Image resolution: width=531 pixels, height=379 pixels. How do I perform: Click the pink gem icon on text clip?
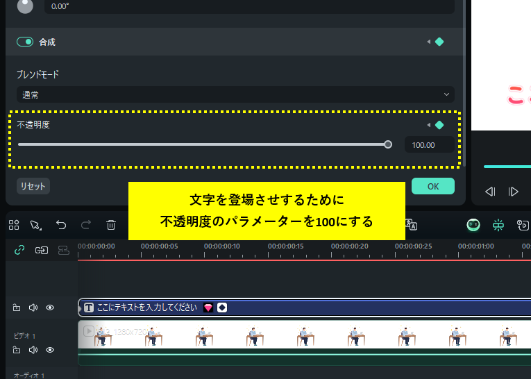208,308
